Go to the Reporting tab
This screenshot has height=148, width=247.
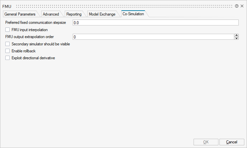pos(74,14)
